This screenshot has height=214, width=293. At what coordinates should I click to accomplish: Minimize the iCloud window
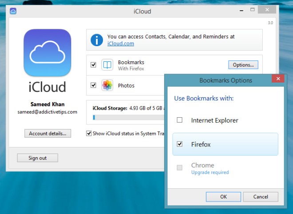pos(242,10)
